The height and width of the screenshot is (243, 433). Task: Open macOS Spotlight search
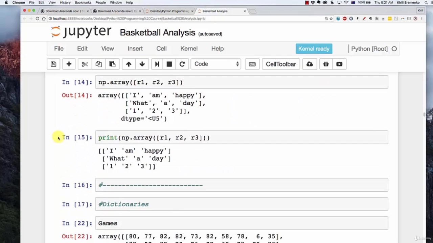tap(426, 2)
